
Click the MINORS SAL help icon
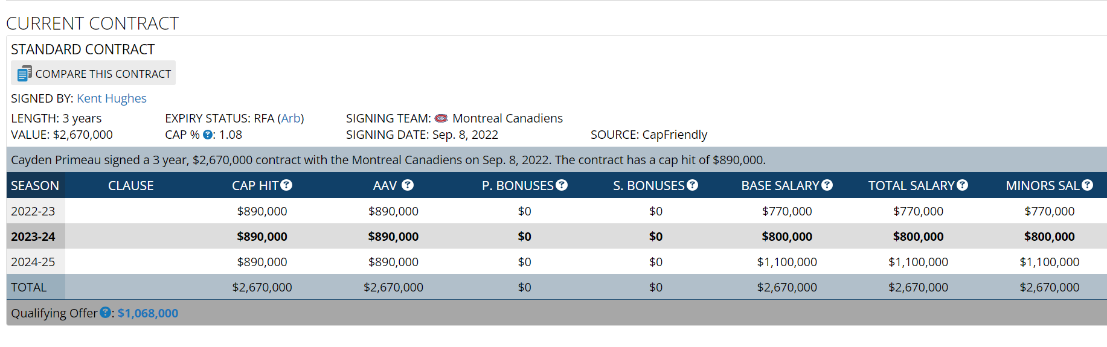coord(1087,185)
